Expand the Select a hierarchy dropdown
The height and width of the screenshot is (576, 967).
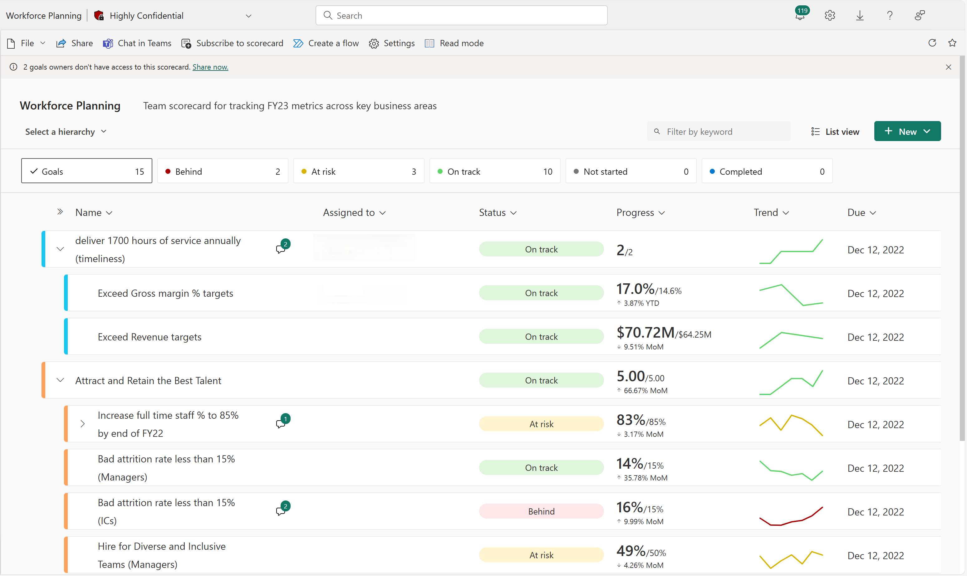point(65,131)
